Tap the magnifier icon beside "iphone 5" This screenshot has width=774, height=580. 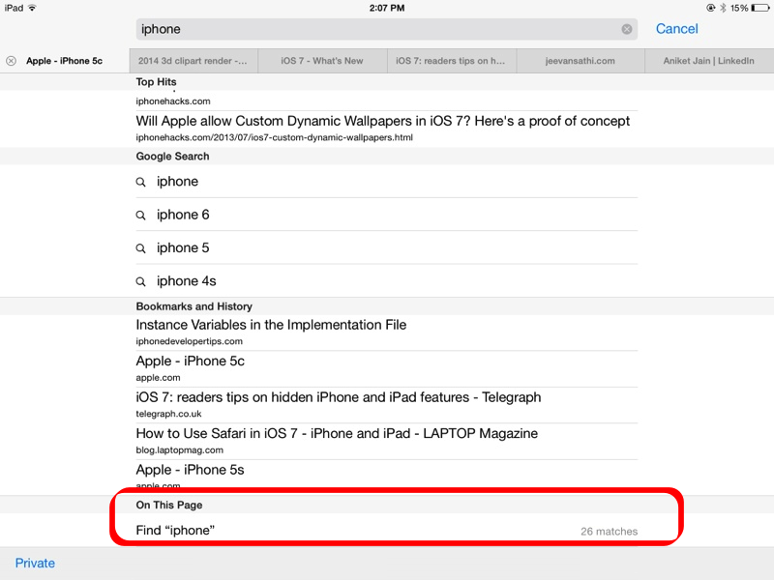pos(140,248)
